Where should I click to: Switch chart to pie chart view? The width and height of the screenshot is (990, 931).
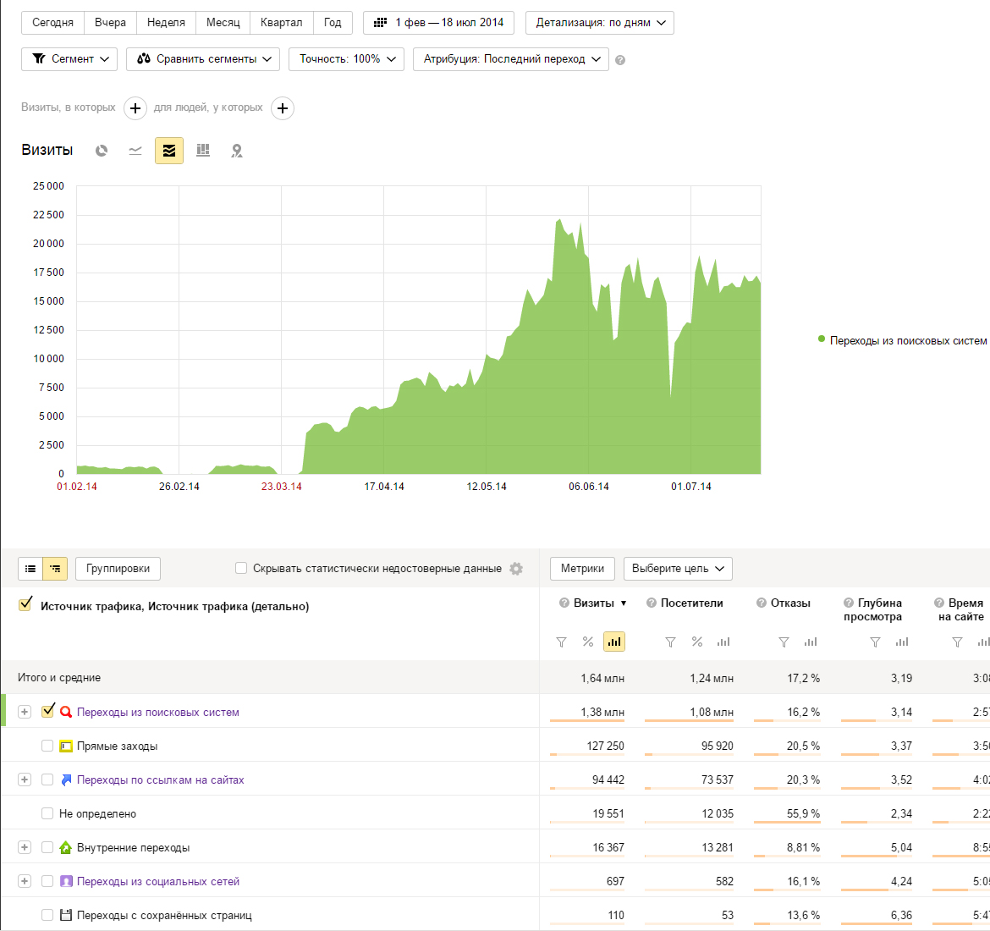pyautogui.click(x=102, y=151)
